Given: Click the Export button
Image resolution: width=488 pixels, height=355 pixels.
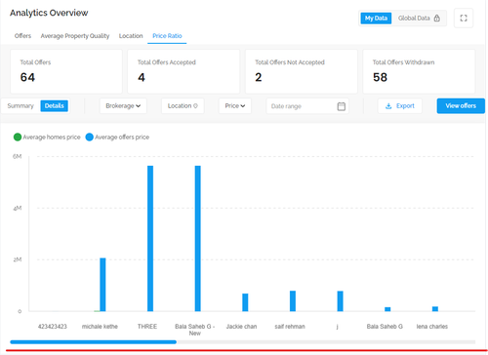Looking at the screenshot, I should pos(400,106).
